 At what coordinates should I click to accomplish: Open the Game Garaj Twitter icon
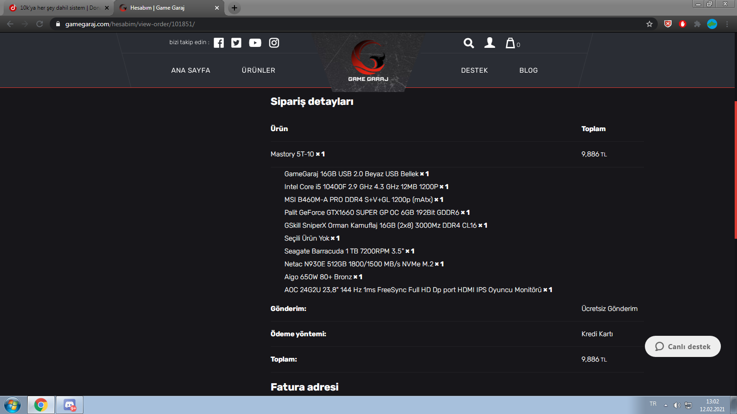236,43
